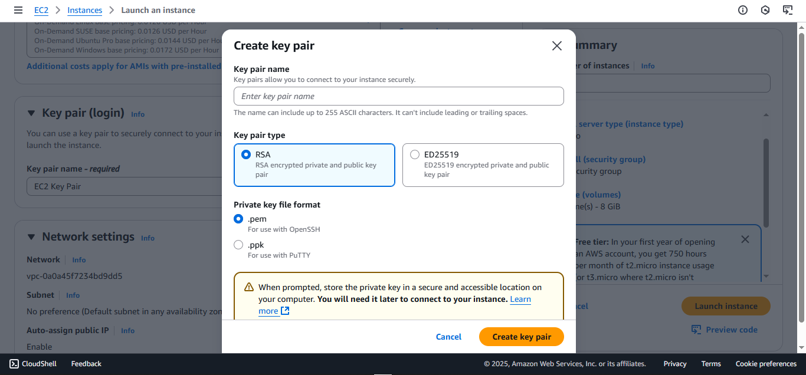Click the key pair name input field
This screenshot has height=375, width=806.
(x=398, y=96)
